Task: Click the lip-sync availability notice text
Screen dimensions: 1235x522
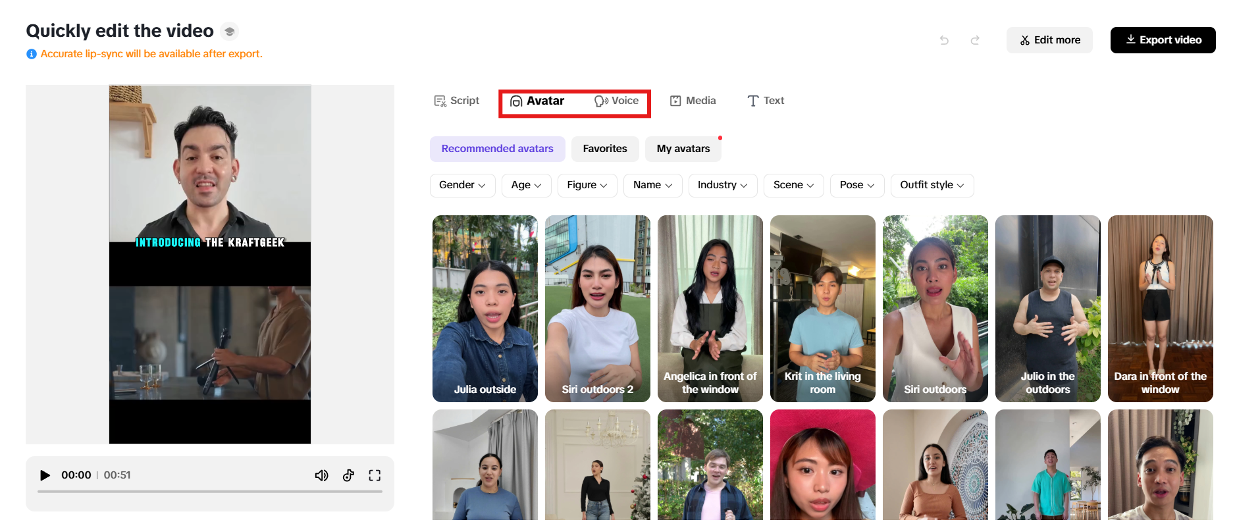Action: (151, 54)
